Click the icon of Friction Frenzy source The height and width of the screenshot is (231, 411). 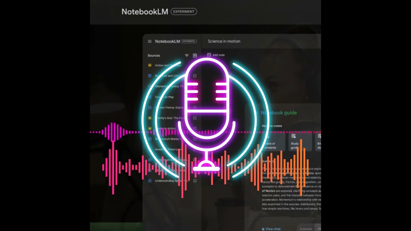(150, 107)
